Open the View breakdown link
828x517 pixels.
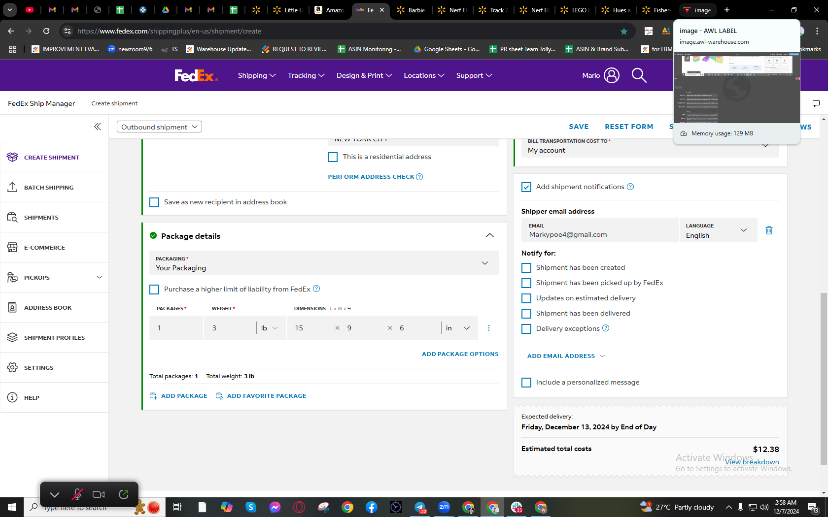pos(752,462)
